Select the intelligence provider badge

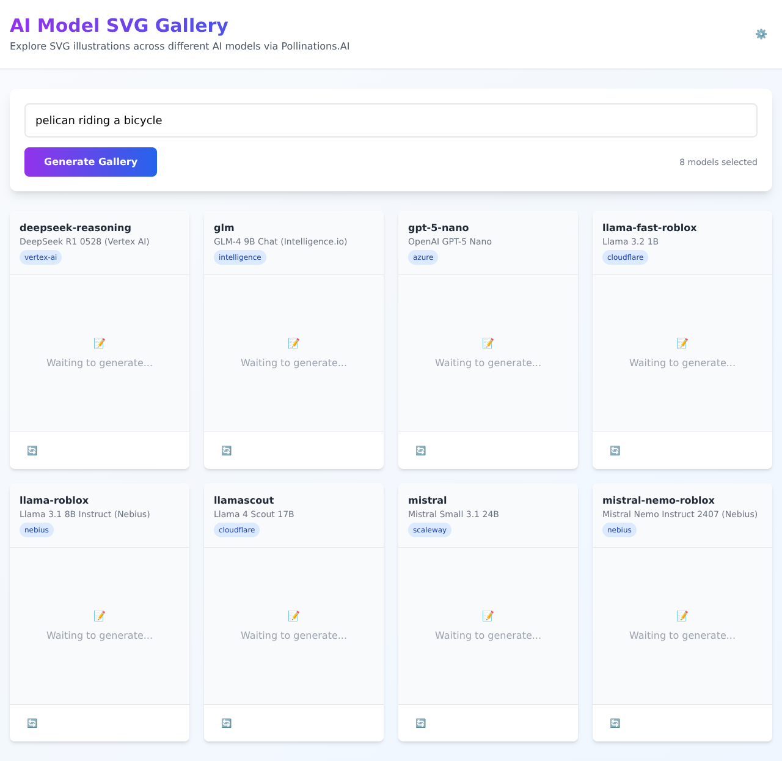pos(239,257)
